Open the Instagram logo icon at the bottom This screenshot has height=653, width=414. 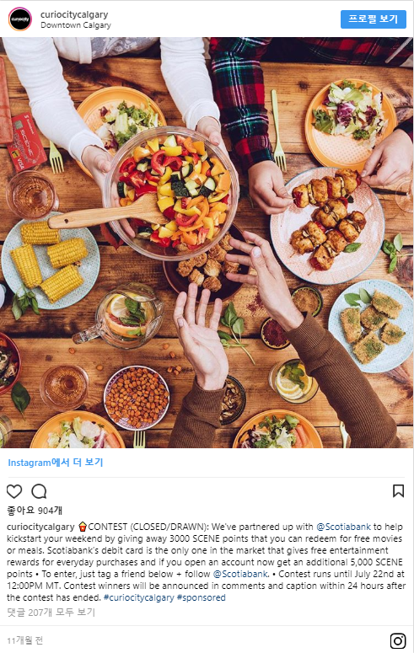(x=398, y=641)
